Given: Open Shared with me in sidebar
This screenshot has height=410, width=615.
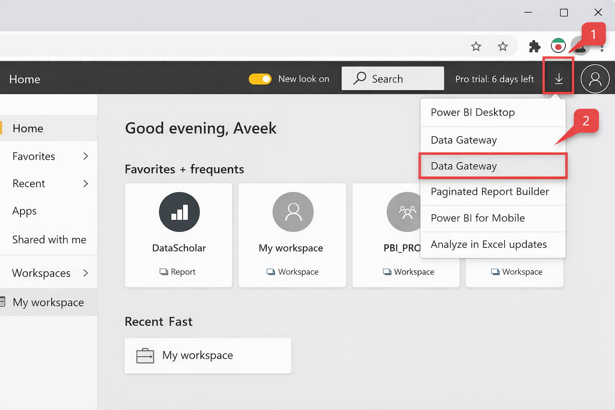Looking at the screenshot, I should click(48, 239).
